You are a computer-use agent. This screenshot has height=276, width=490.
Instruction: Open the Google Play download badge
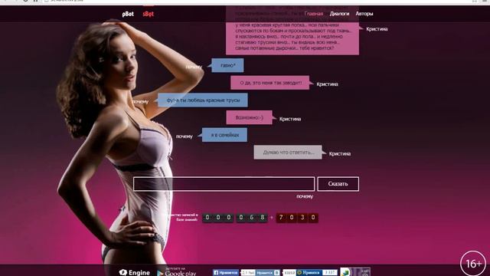(177, 272)
